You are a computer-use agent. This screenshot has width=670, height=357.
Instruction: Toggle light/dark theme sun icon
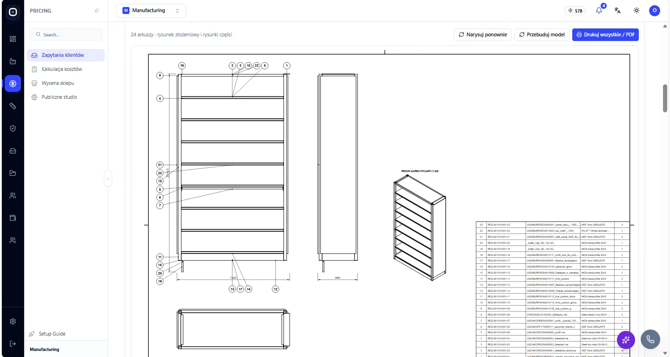[636, 10]
